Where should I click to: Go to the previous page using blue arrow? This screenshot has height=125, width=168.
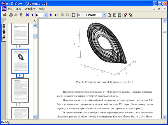(x=32, y=15)
